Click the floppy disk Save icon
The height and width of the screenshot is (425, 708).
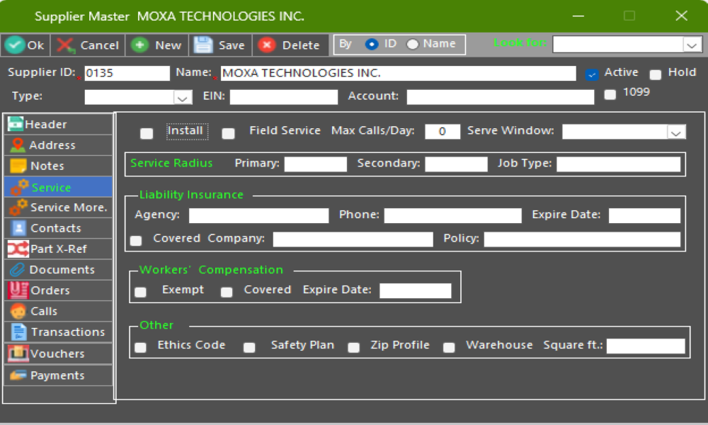203,45
